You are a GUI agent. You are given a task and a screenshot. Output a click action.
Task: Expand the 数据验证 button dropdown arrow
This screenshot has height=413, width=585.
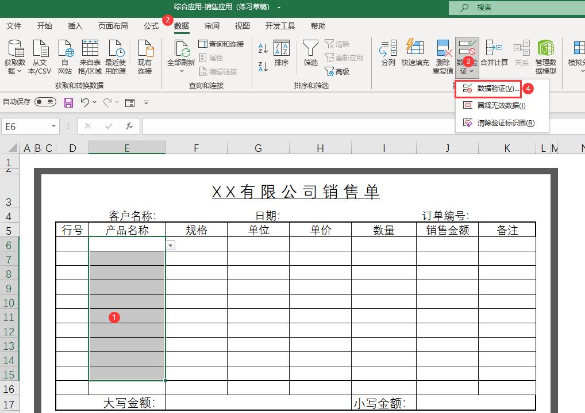pyautogui.click(x=472, y=71)
